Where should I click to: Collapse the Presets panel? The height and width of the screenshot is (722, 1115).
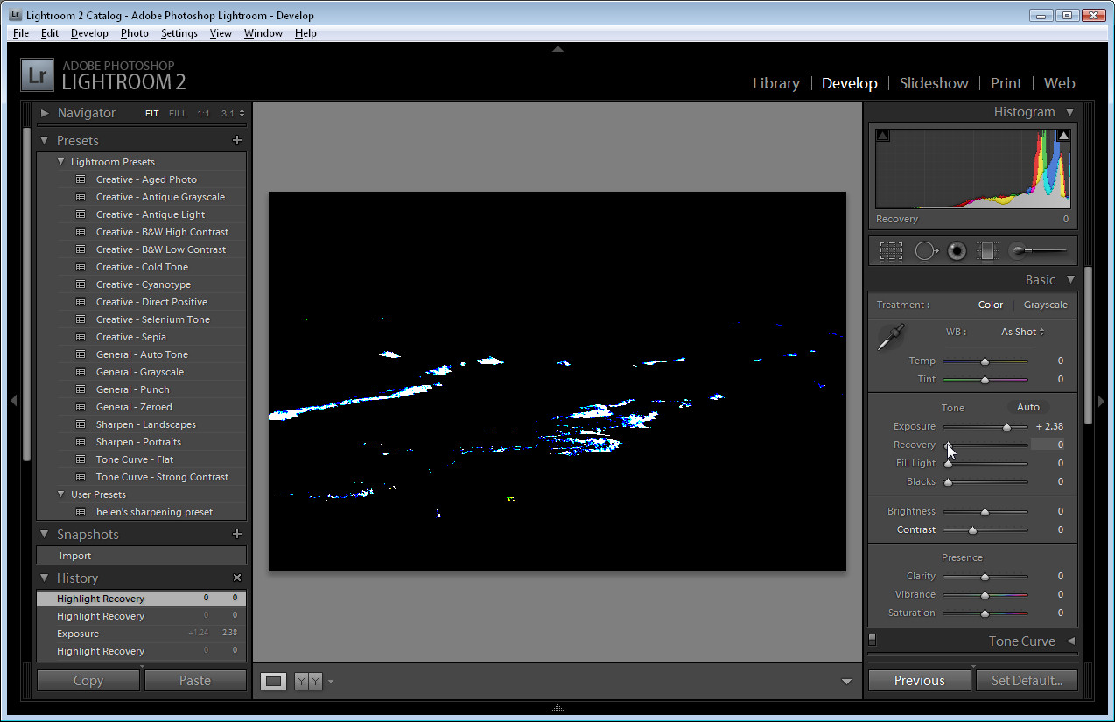pos(45,140)
